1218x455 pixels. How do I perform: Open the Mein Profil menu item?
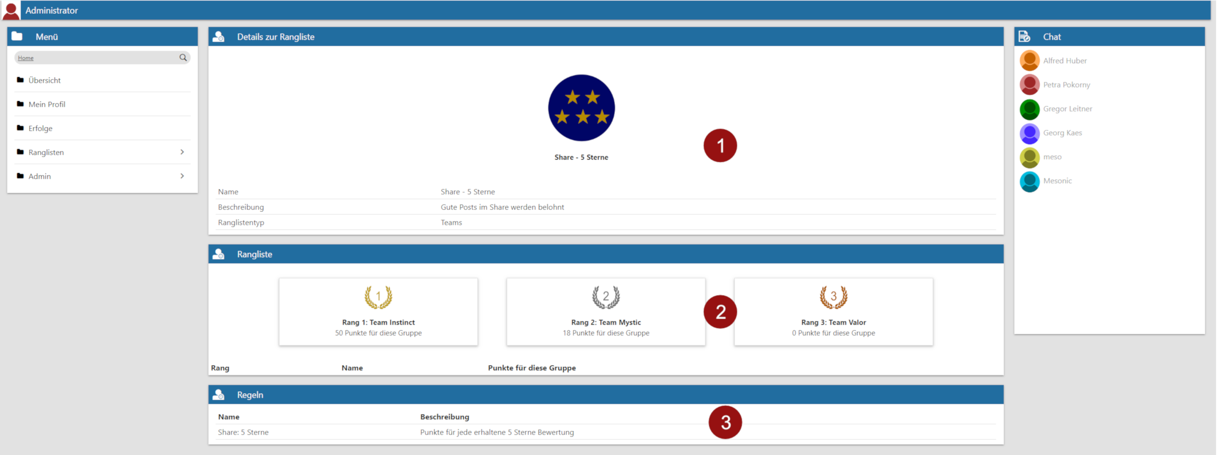click(102, 104)
